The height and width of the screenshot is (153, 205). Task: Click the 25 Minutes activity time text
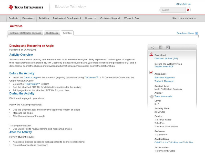(160, 112)
